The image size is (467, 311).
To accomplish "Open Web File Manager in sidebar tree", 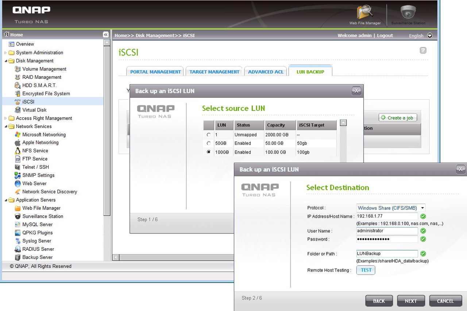I will [x=41, y=208].
